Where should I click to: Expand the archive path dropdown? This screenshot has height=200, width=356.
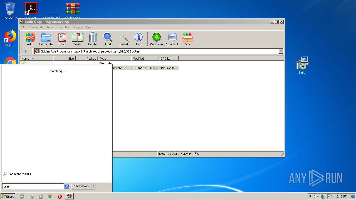click(x=281, y=51)
